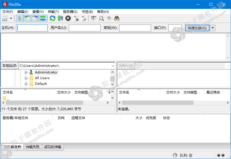Expand the Default tree node

point(26,84)
